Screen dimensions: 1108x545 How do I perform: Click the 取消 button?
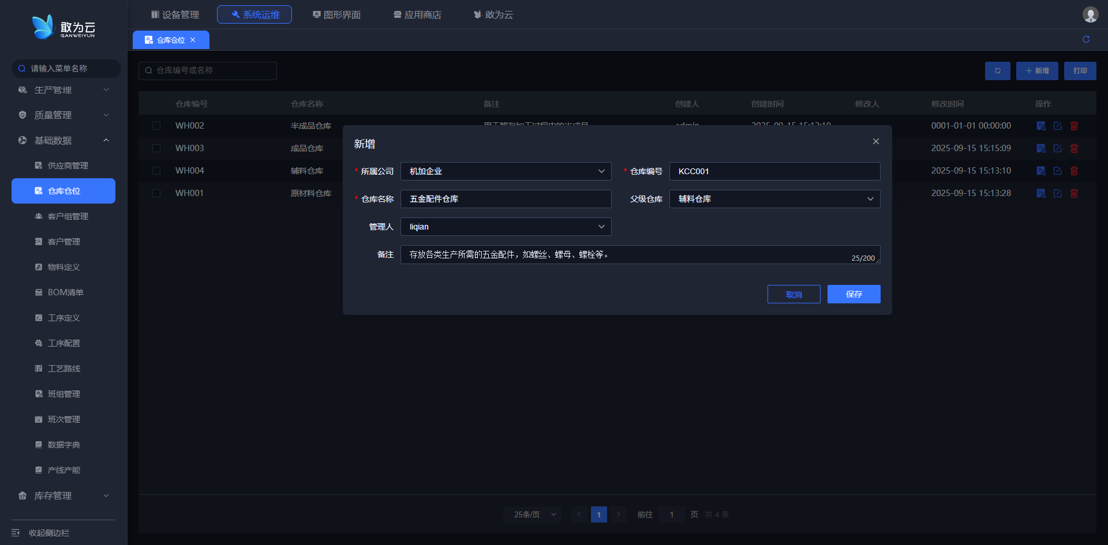793,294
